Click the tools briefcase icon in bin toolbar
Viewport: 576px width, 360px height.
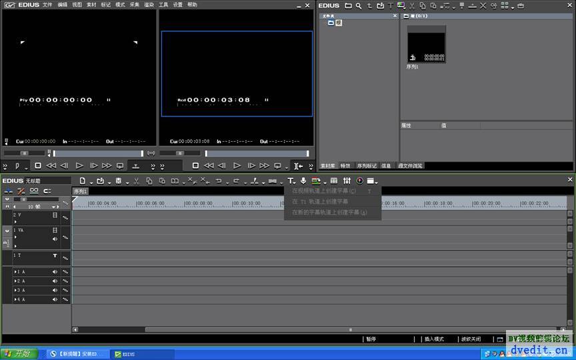pos(521,5)
